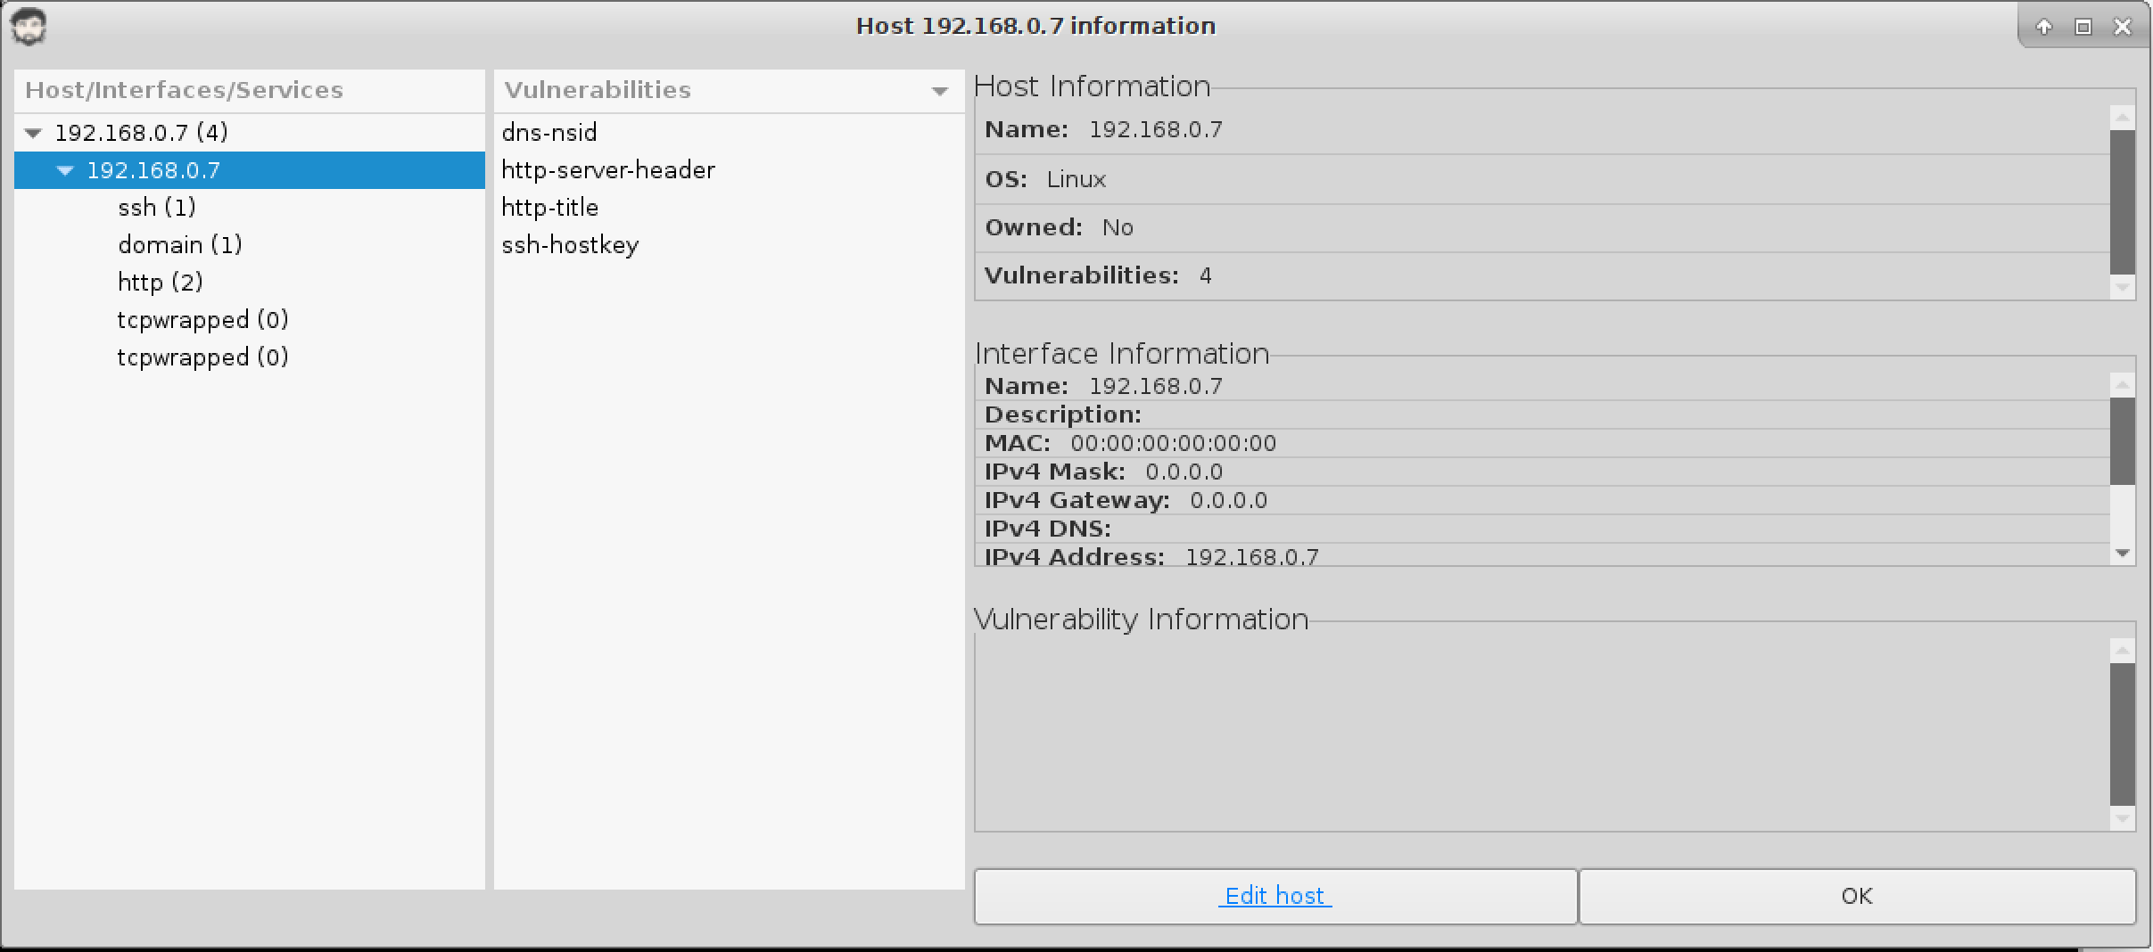Select the http-title vulnerability

tap(549, 208)
